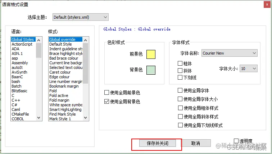
Task: Toggle the 透明度 transparency checkbox
Action: (236, 141)
